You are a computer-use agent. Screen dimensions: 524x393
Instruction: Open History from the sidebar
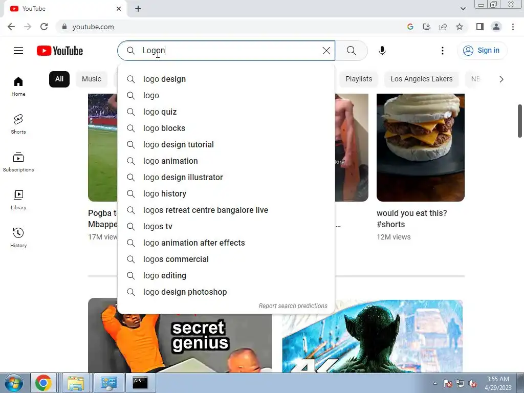18,237
